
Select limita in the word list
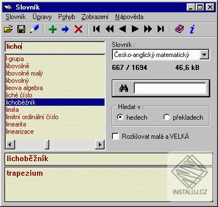[x=55, y=110]
